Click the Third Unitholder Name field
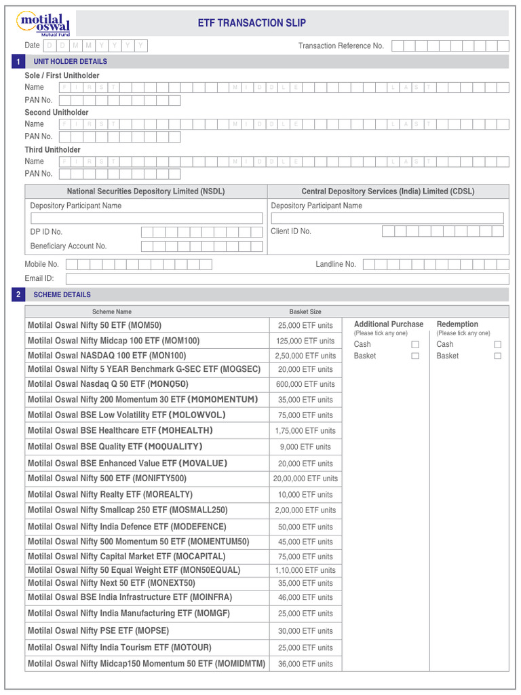521x695 pixels. [284, 162]
